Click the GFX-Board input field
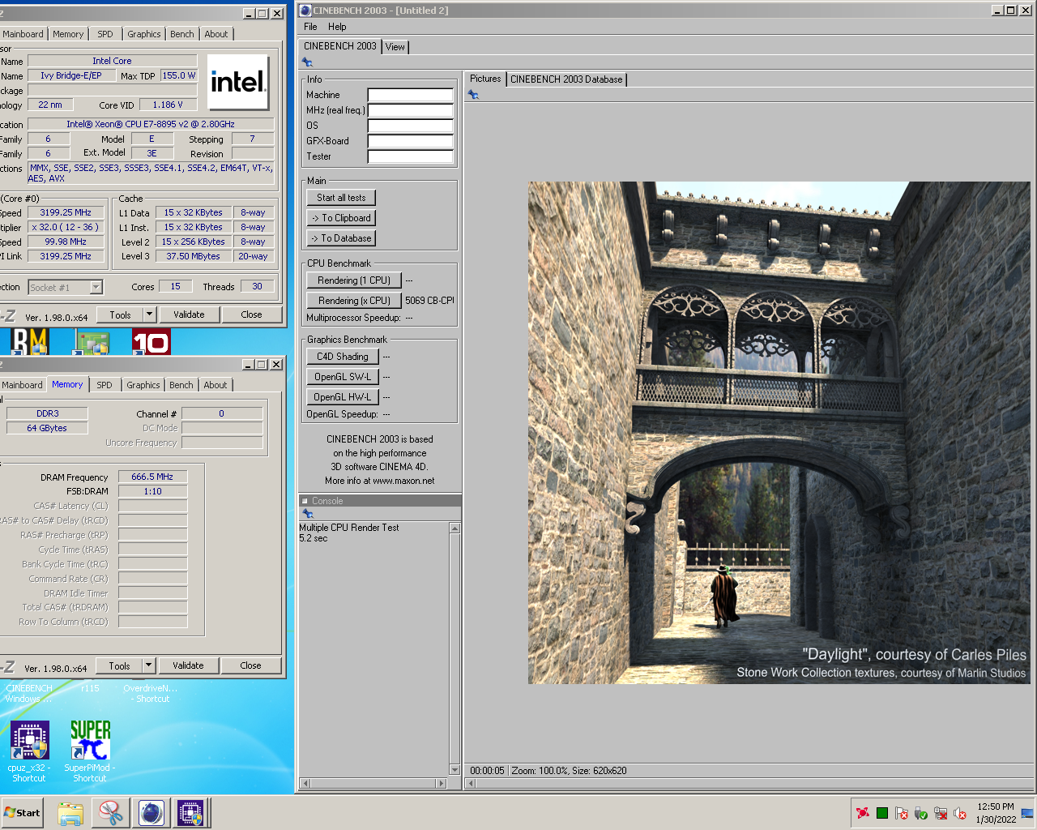Screen dimensions: 1037x830 [410, 141]
